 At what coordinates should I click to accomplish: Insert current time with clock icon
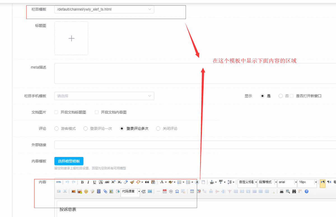171,191
